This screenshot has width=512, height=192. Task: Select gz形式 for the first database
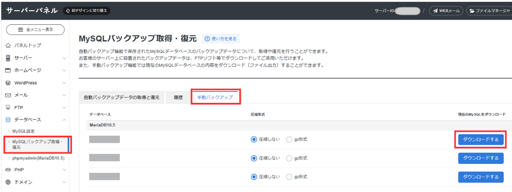[289, 140]
